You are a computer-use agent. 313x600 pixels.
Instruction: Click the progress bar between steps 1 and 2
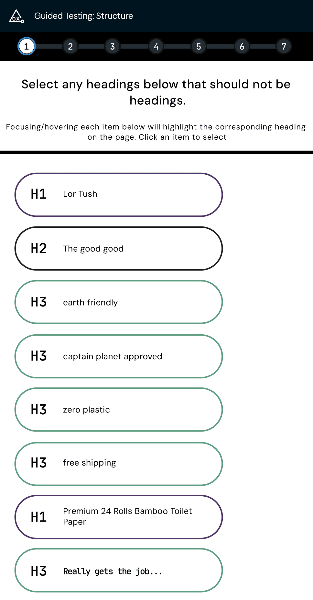click(49, 46)
